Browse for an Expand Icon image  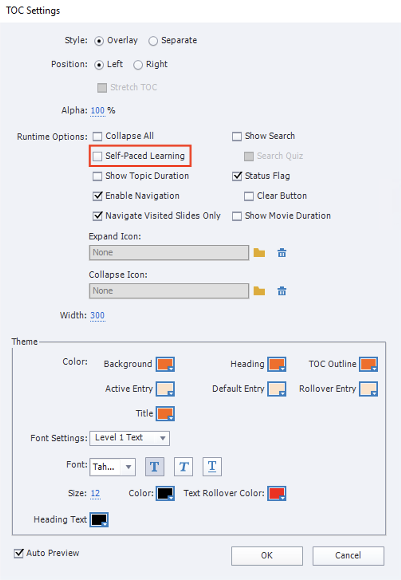pos(259,253)
